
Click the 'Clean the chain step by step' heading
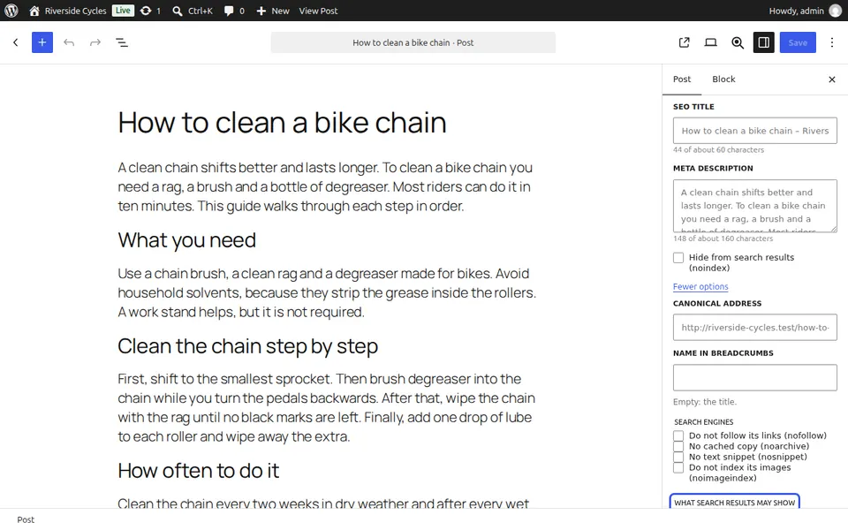[x=247, y=346]
